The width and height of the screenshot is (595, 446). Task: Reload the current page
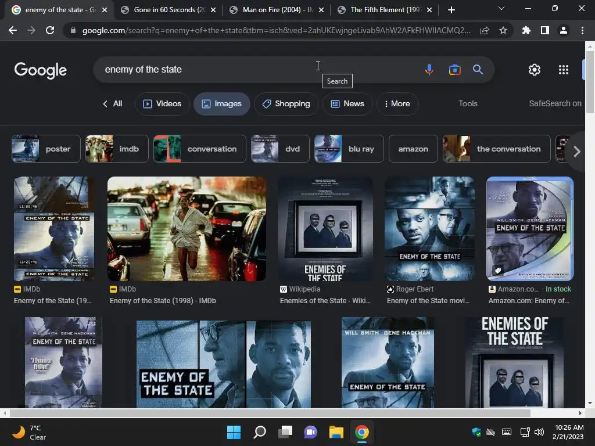coord(50,30)
